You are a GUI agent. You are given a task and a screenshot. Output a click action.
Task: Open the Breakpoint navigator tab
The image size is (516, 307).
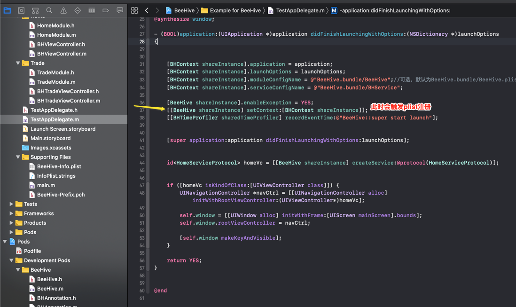(x=106, y=10)
